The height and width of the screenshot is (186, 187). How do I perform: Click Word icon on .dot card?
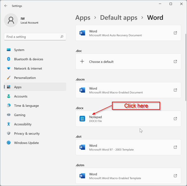click(x=82, y=147)
